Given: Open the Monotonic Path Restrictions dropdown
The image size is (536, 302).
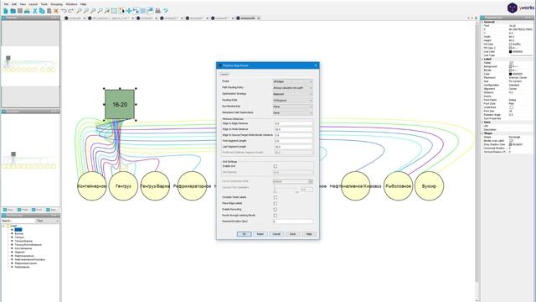Looking at the screenshot, I should pyautogui.click(x=292, y=112).
